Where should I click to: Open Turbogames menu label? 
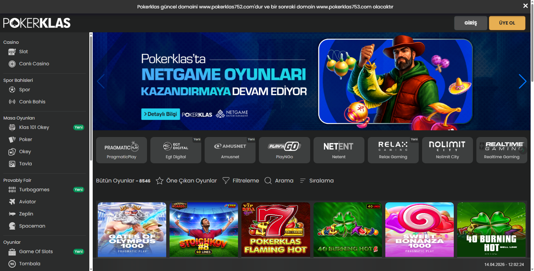tap(34, 190)
